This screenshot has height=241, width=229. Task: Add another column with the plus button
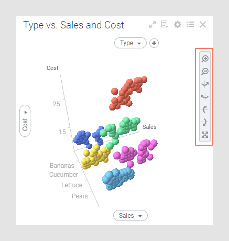click(154, 43)
